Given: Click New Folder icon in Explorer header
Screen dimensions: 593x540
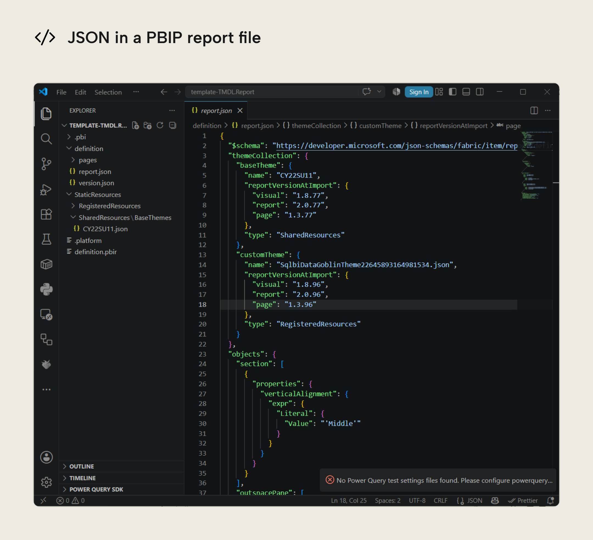Looking at the screenshot, I should 147,125.
